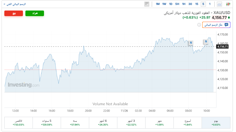Select the 5H chart interval
The height and width of the screenshot is (132, 236).
(177, 4)
